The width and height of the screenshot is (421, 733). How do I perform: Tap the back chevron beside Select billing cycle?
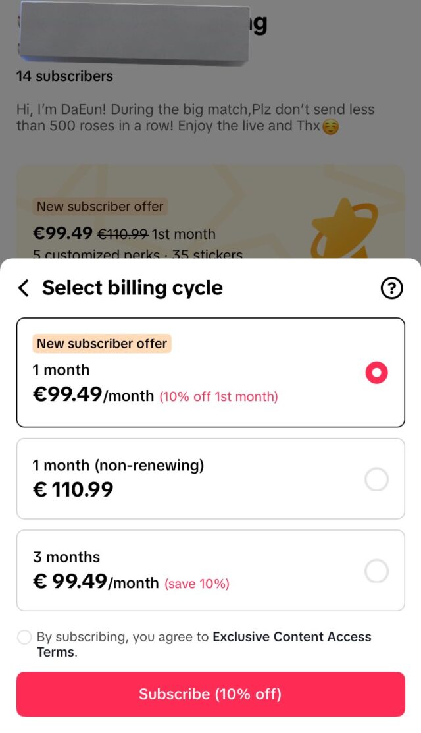coord(24,288)
